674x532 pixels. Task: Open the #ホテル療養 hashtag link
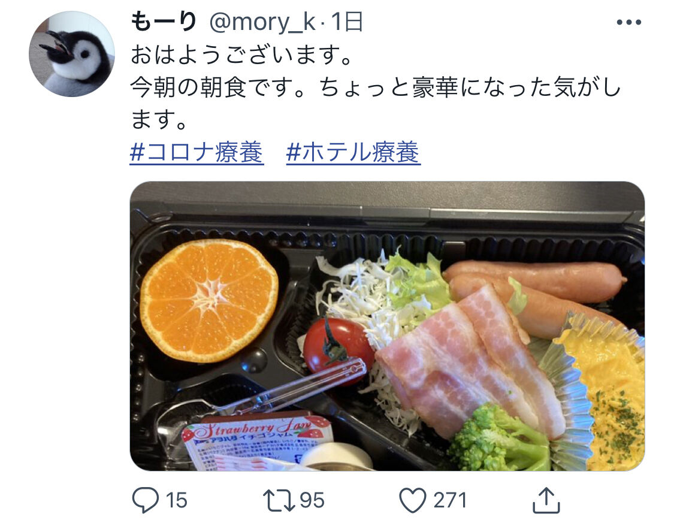click(353, 152)
